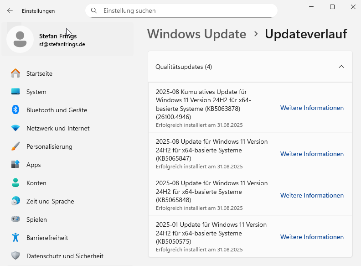Screen dimensions: 361x266
Task: Go to System settings
Action: point(36,92)
